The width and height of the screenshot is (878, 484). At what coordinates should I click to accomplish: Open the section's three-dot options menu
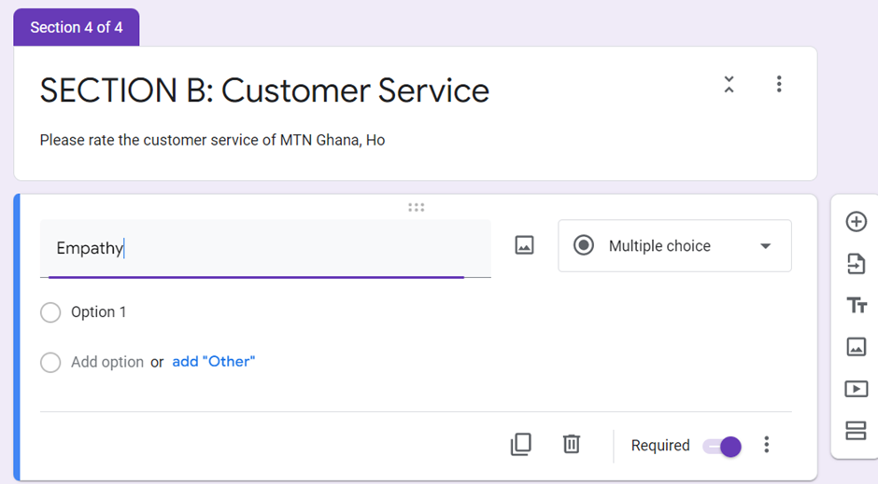pos(779,84)
